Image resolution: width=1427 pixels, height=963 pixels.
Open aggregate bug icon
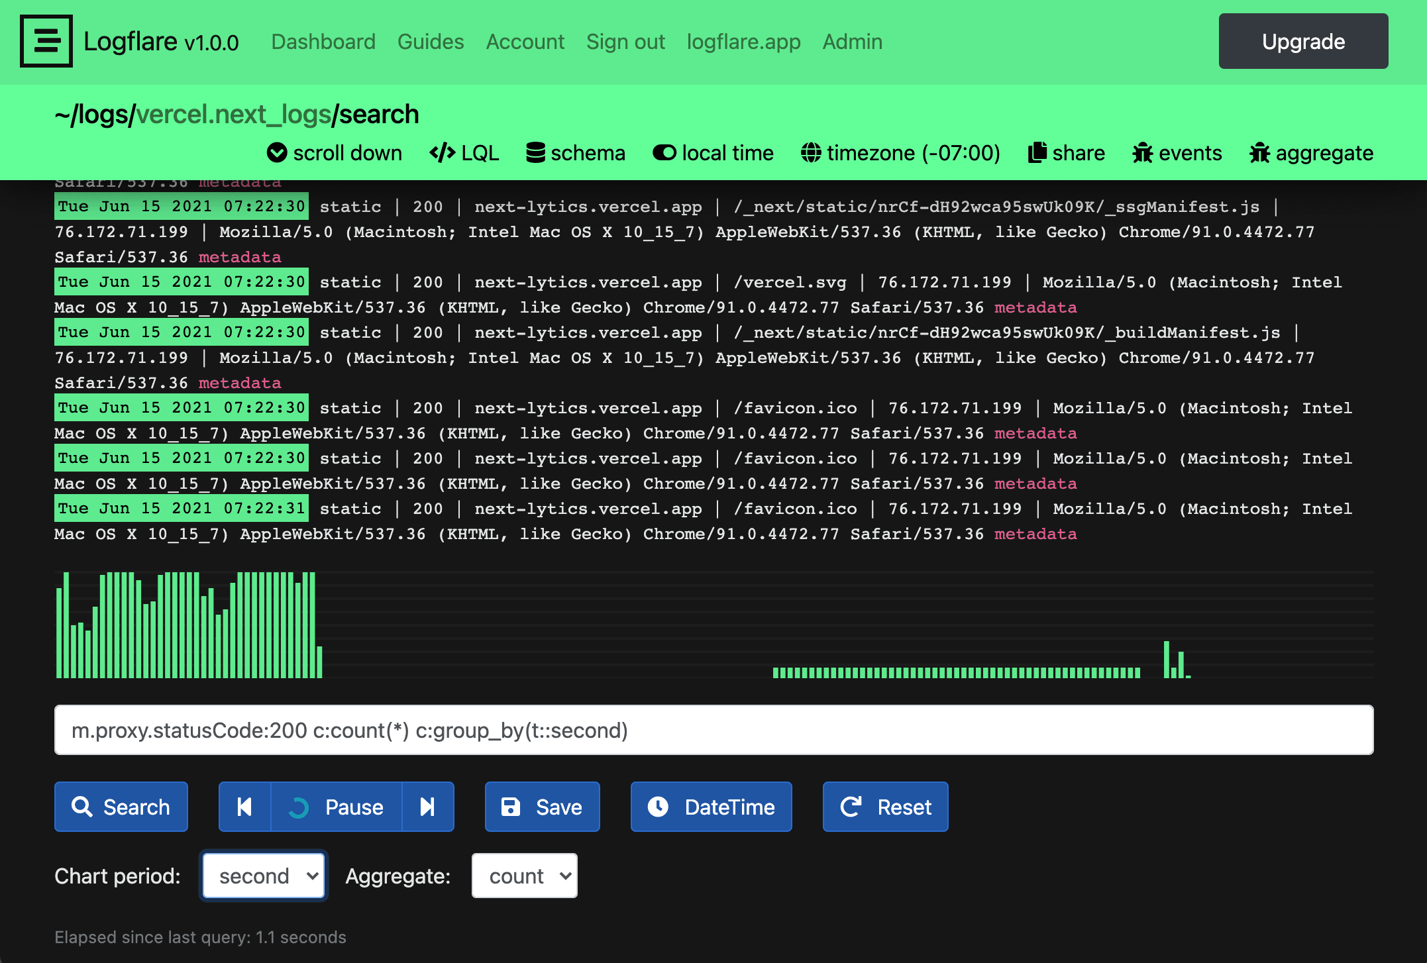pyautogui.click(x=1259, y=153)
